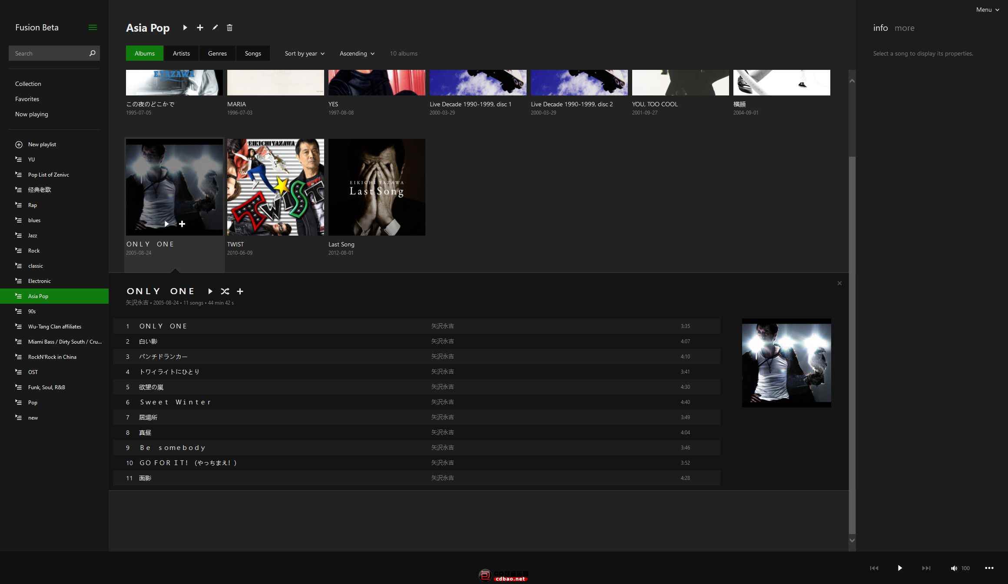Open the Last Song album cover
Screen dimensions: 1008x584
coord(377,187)
